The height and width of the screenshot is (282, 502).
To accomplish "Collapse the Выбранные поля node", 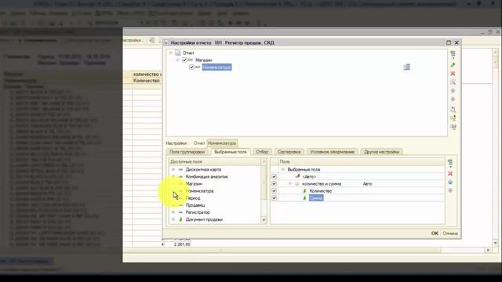I will (x=282, y=169).
